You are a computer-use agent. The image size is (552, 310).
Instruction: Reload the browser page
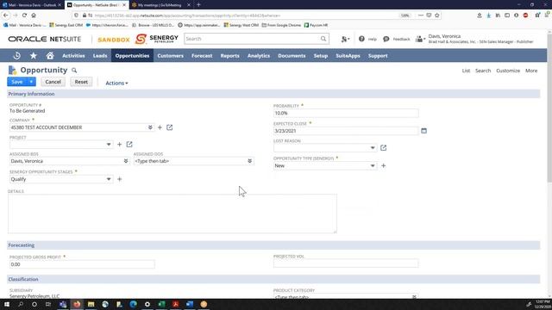(x=24, y=15)
